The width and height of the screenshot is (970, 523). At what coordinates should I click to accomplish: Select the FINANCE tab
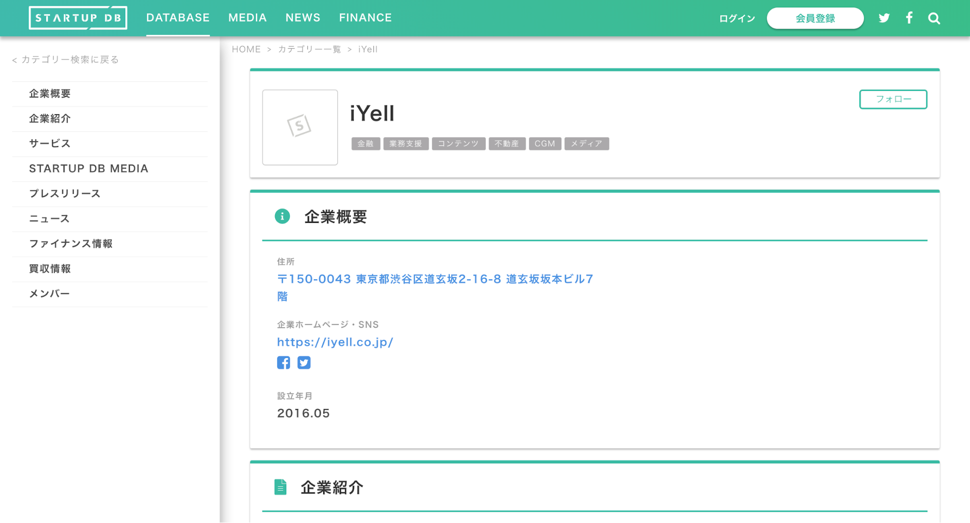(365, 18)
